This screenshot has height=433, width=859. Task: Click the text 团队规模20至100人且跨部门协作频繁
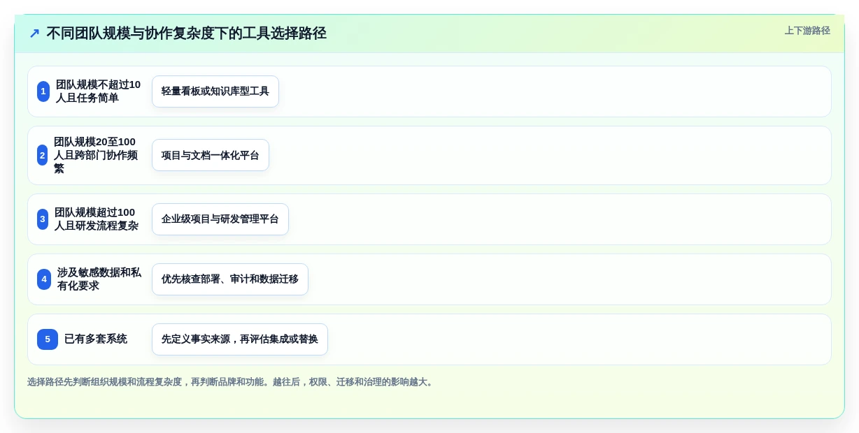click(97, 155)
